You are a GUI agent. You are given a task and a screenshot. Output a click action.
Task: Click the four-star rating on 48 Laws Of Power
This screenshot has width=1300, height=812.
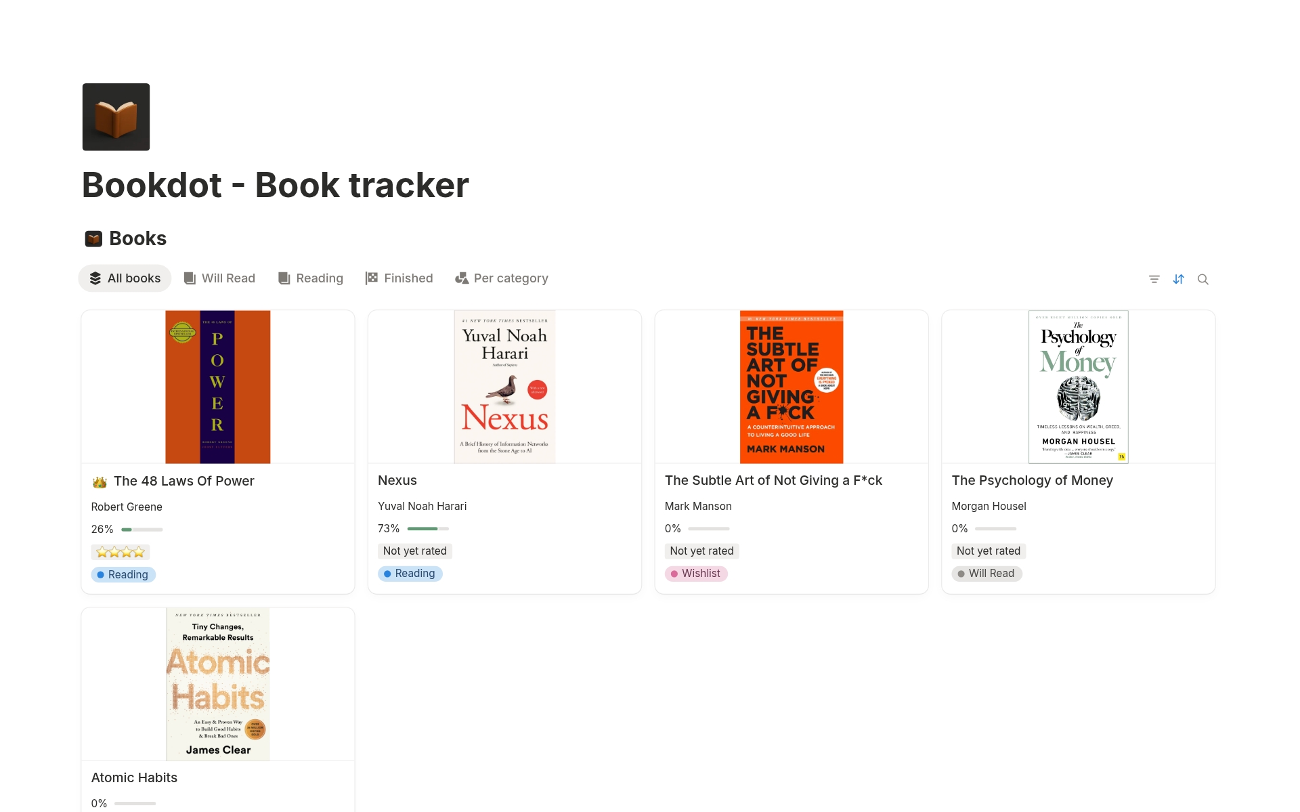point(120,551)
